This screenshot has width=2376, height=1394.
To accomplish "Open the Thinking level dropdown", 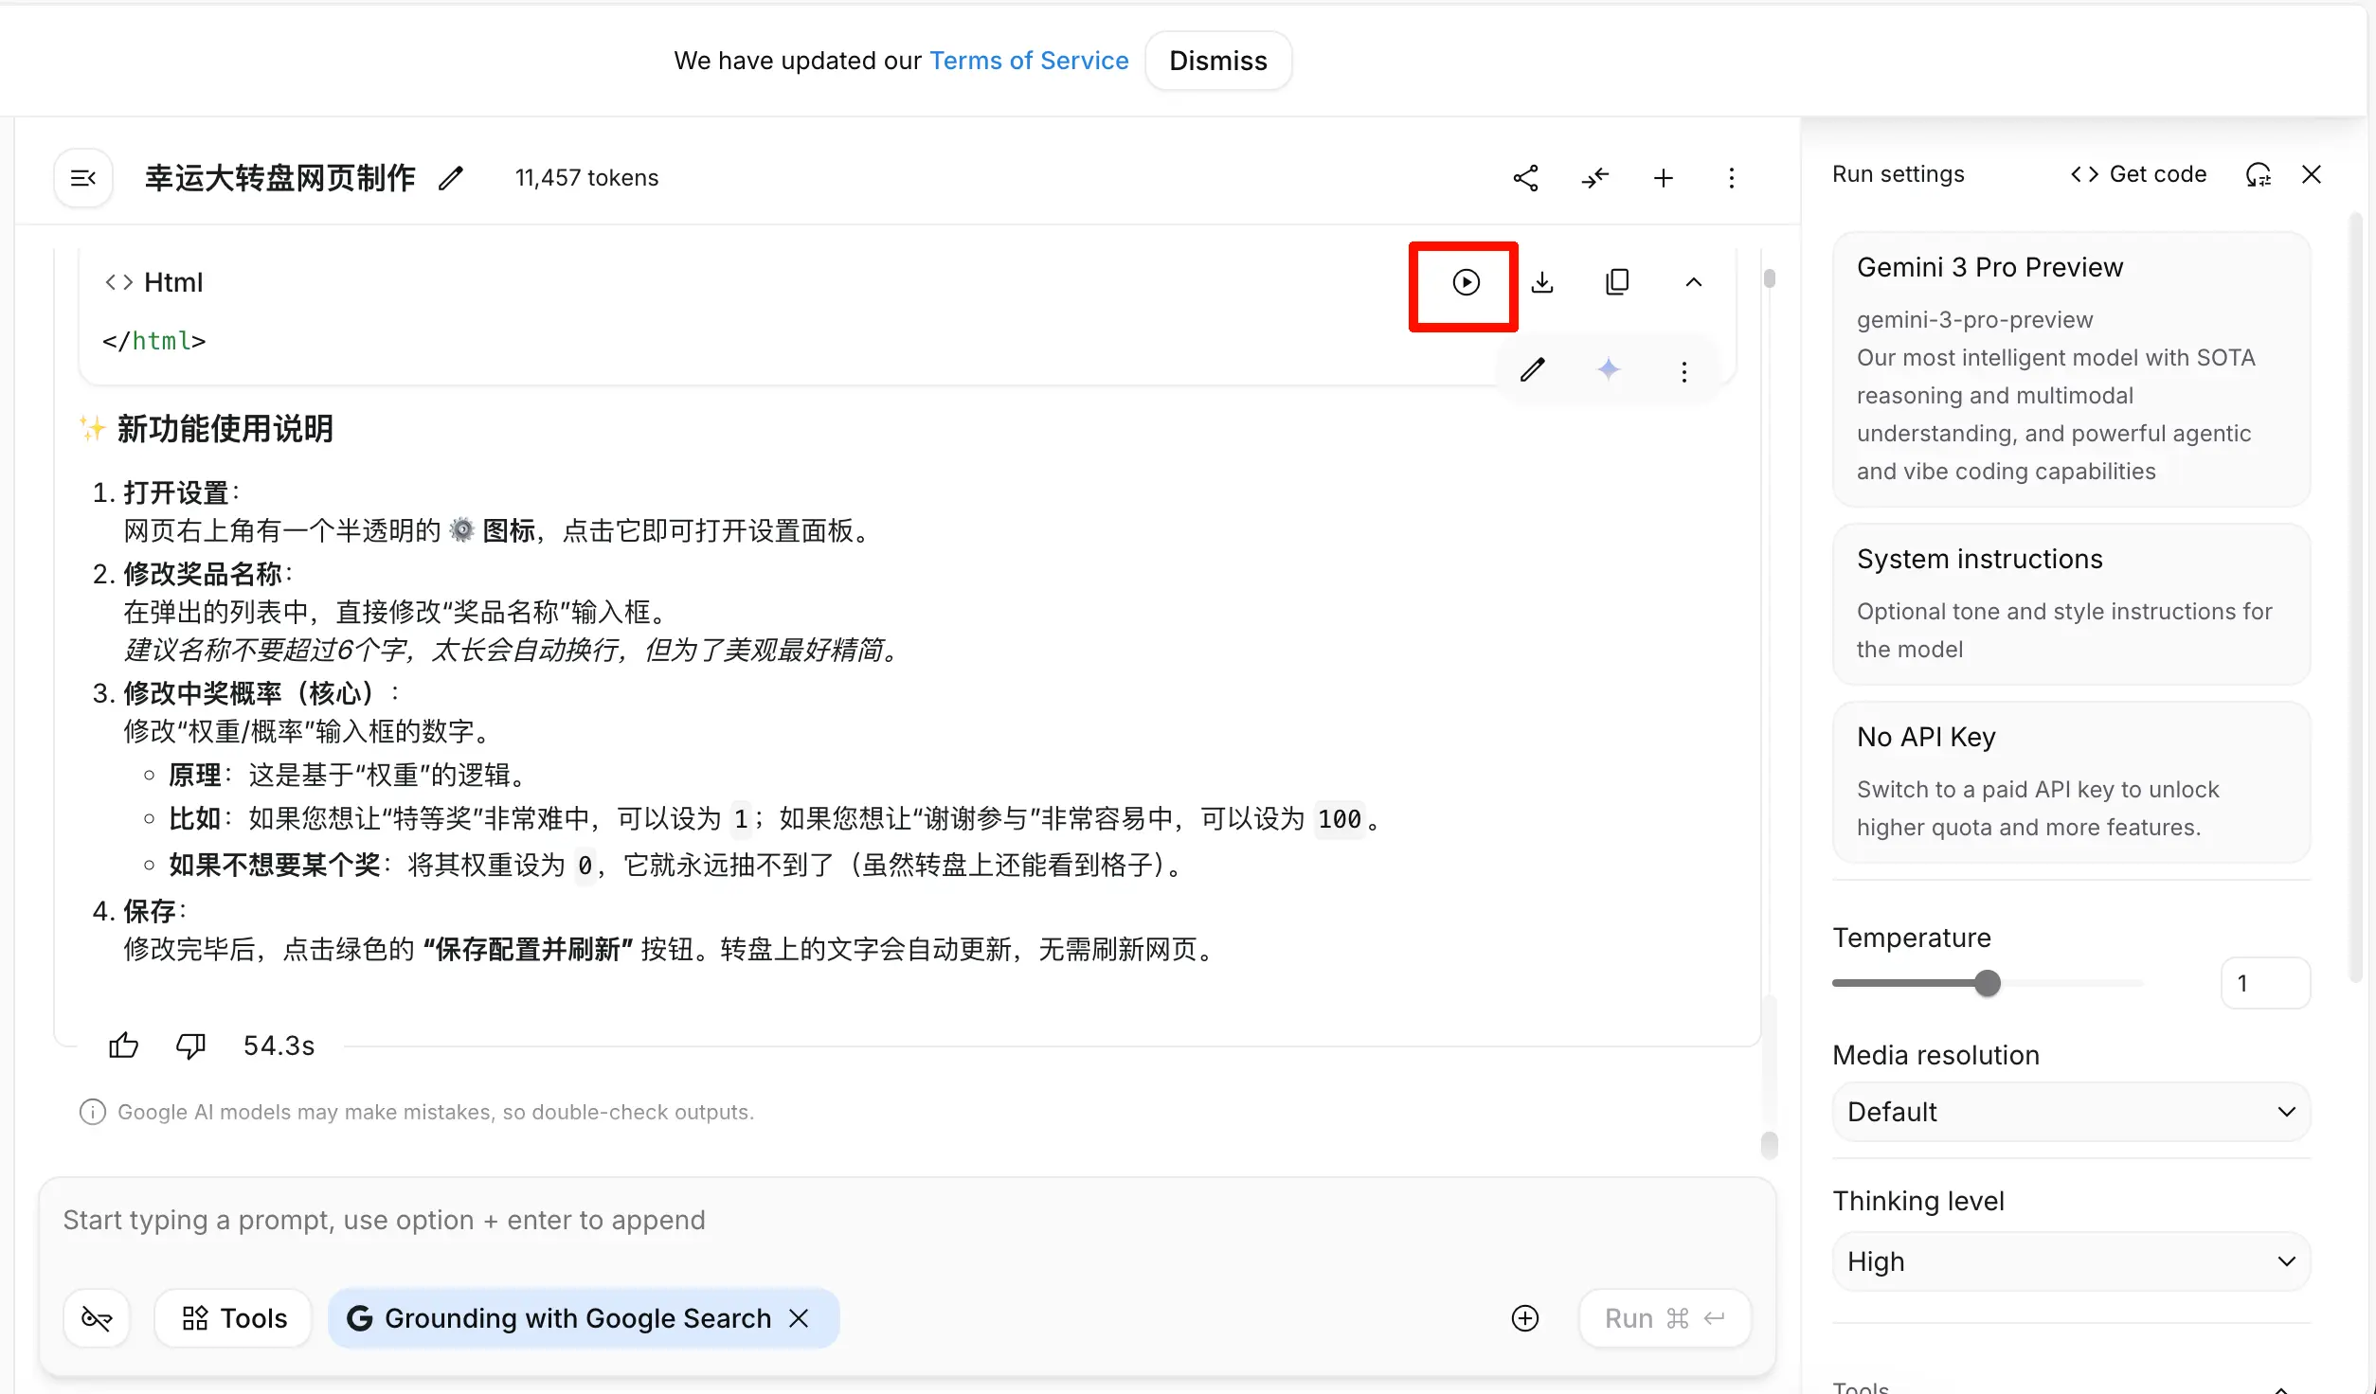I will [x=2071, y=1261].
